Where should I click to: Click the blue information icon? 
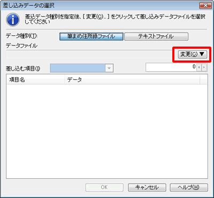point(13,20)
